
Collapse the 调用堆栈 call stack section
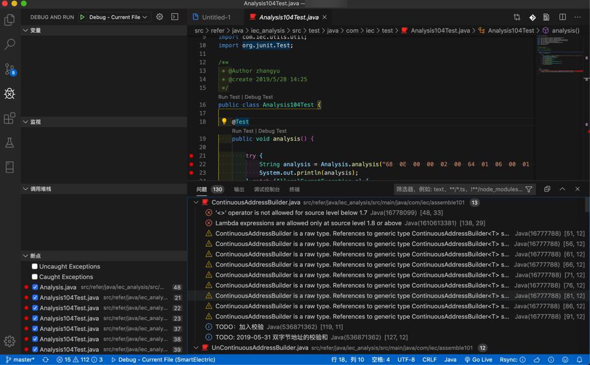[x=104, y=189]
